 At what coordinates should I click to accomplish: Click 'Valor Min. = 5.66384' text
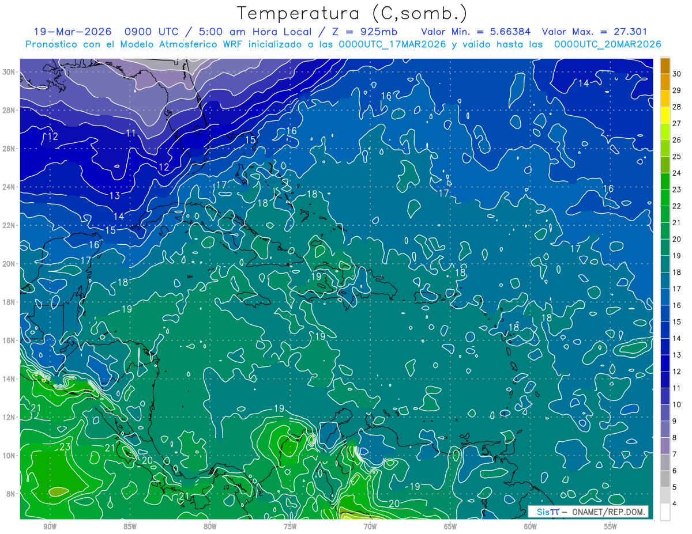[476, 32]
